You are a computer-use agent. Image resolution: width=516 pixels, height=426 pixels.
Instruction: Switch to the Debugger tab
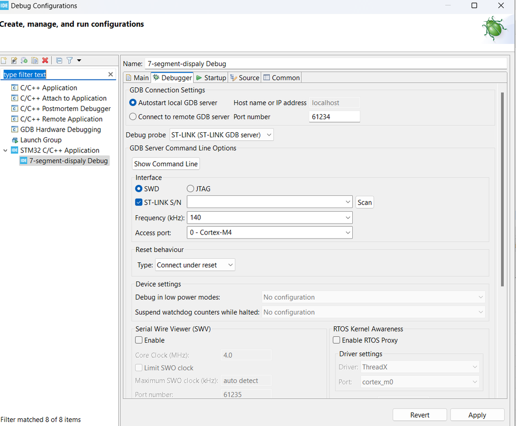coord(172,77)
